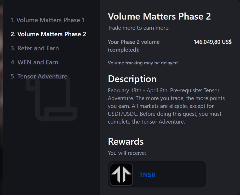Viewport: 240px width, 195px height.
Task: Click the You will receive text
Action: point(127,153)
